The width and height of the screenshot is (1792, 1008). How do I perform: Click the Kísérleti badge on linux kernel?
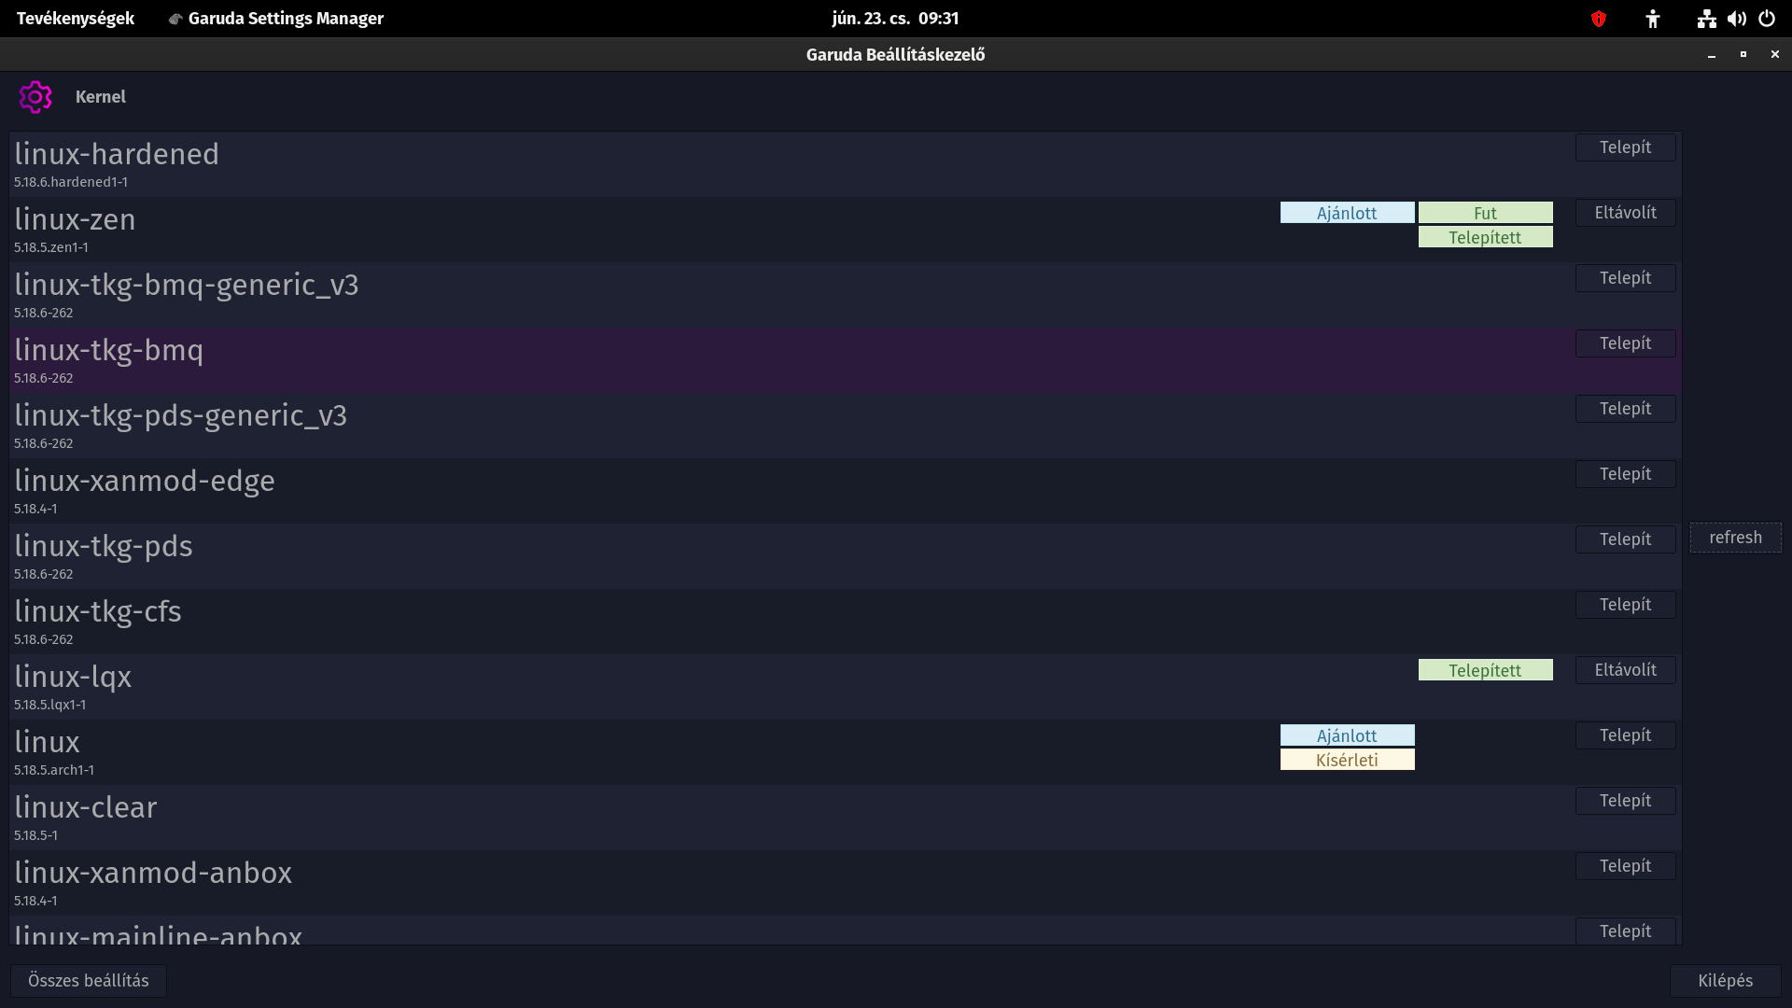[1347, 760]
